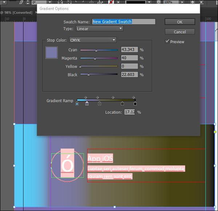Click the 98% [Converted] document tab

click(x=16, y=12)
